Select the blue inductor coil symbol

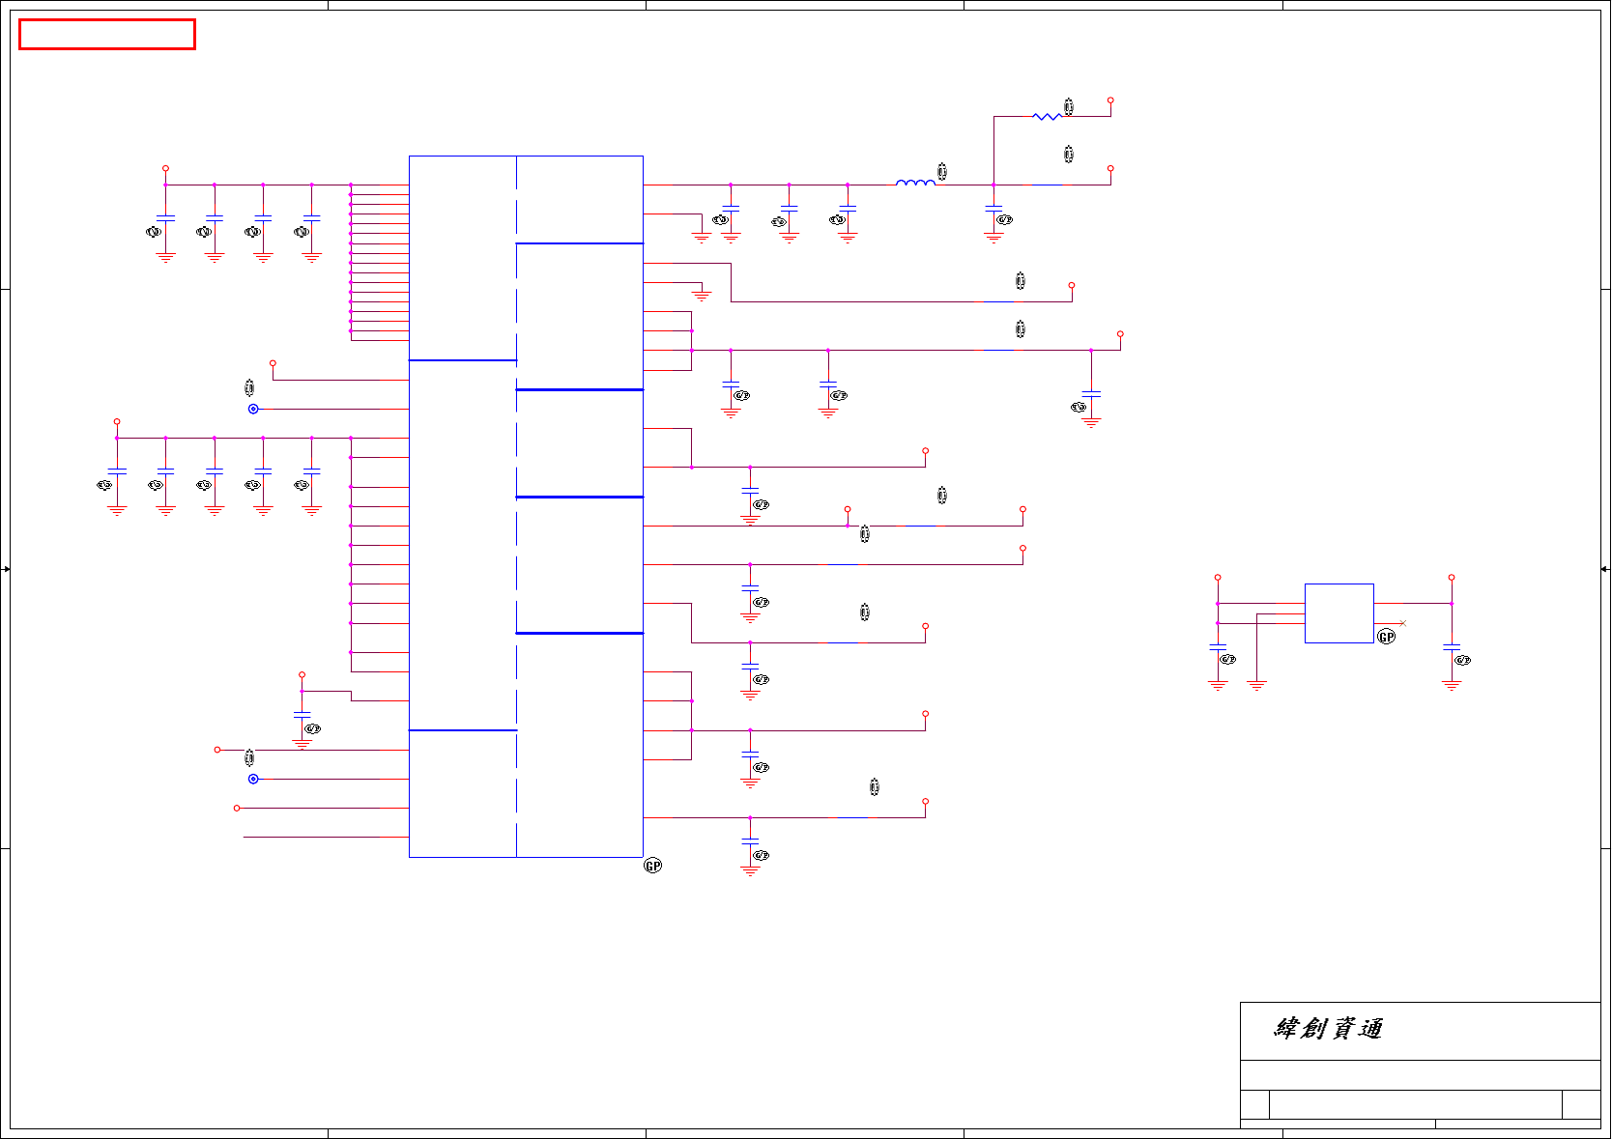pos(915,182)
